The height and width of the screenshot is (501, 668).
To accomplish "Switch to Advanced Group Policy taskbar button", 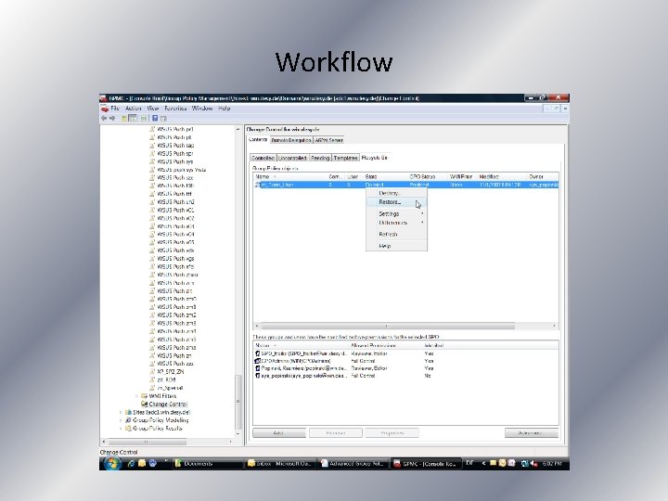I will [x=353, y=463].
